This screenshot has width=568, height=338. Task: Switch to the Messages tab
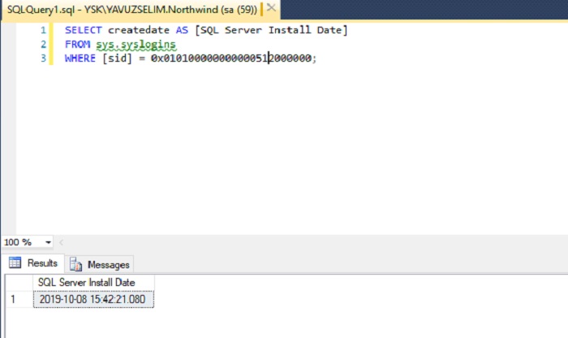coord(100,265)
